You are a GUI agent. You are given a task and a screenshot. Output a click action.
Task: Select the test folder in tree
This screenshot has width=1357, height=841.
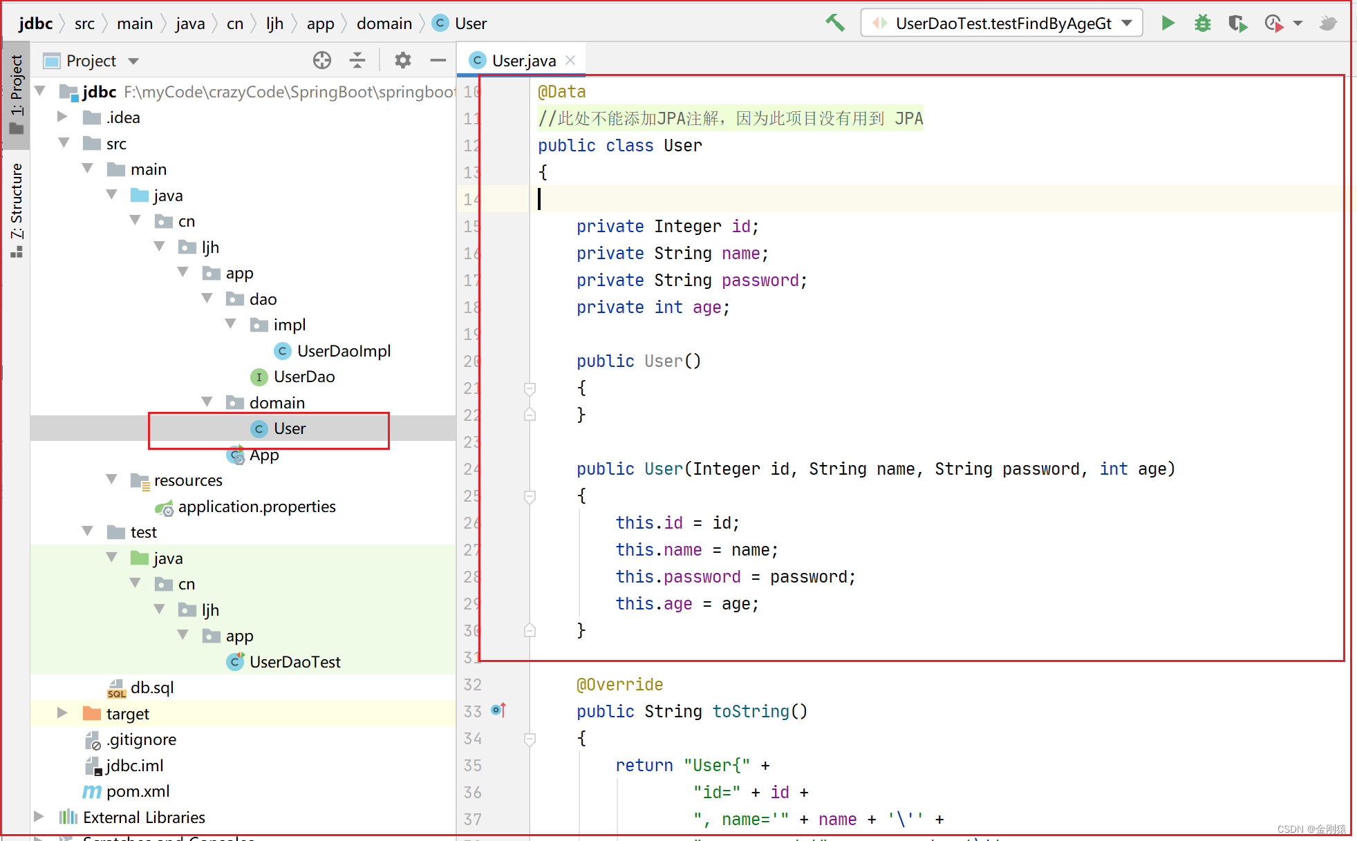(x=132, y=532)
